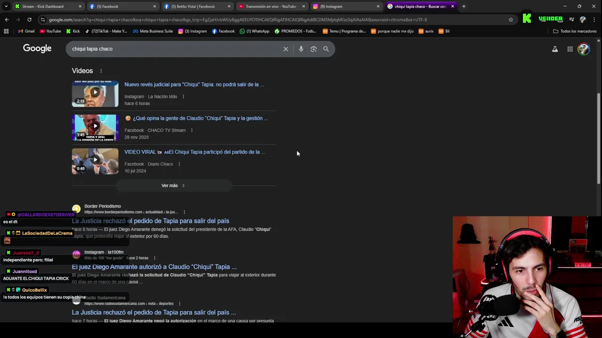Click chat username LaSociedadDeLaCrema
The width and height of the screenshot is (602, 338).
point(47,233)
